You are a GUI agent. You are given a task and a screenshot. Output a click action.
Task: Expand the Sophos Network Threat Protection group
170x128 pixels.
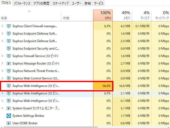pos(2,71)
